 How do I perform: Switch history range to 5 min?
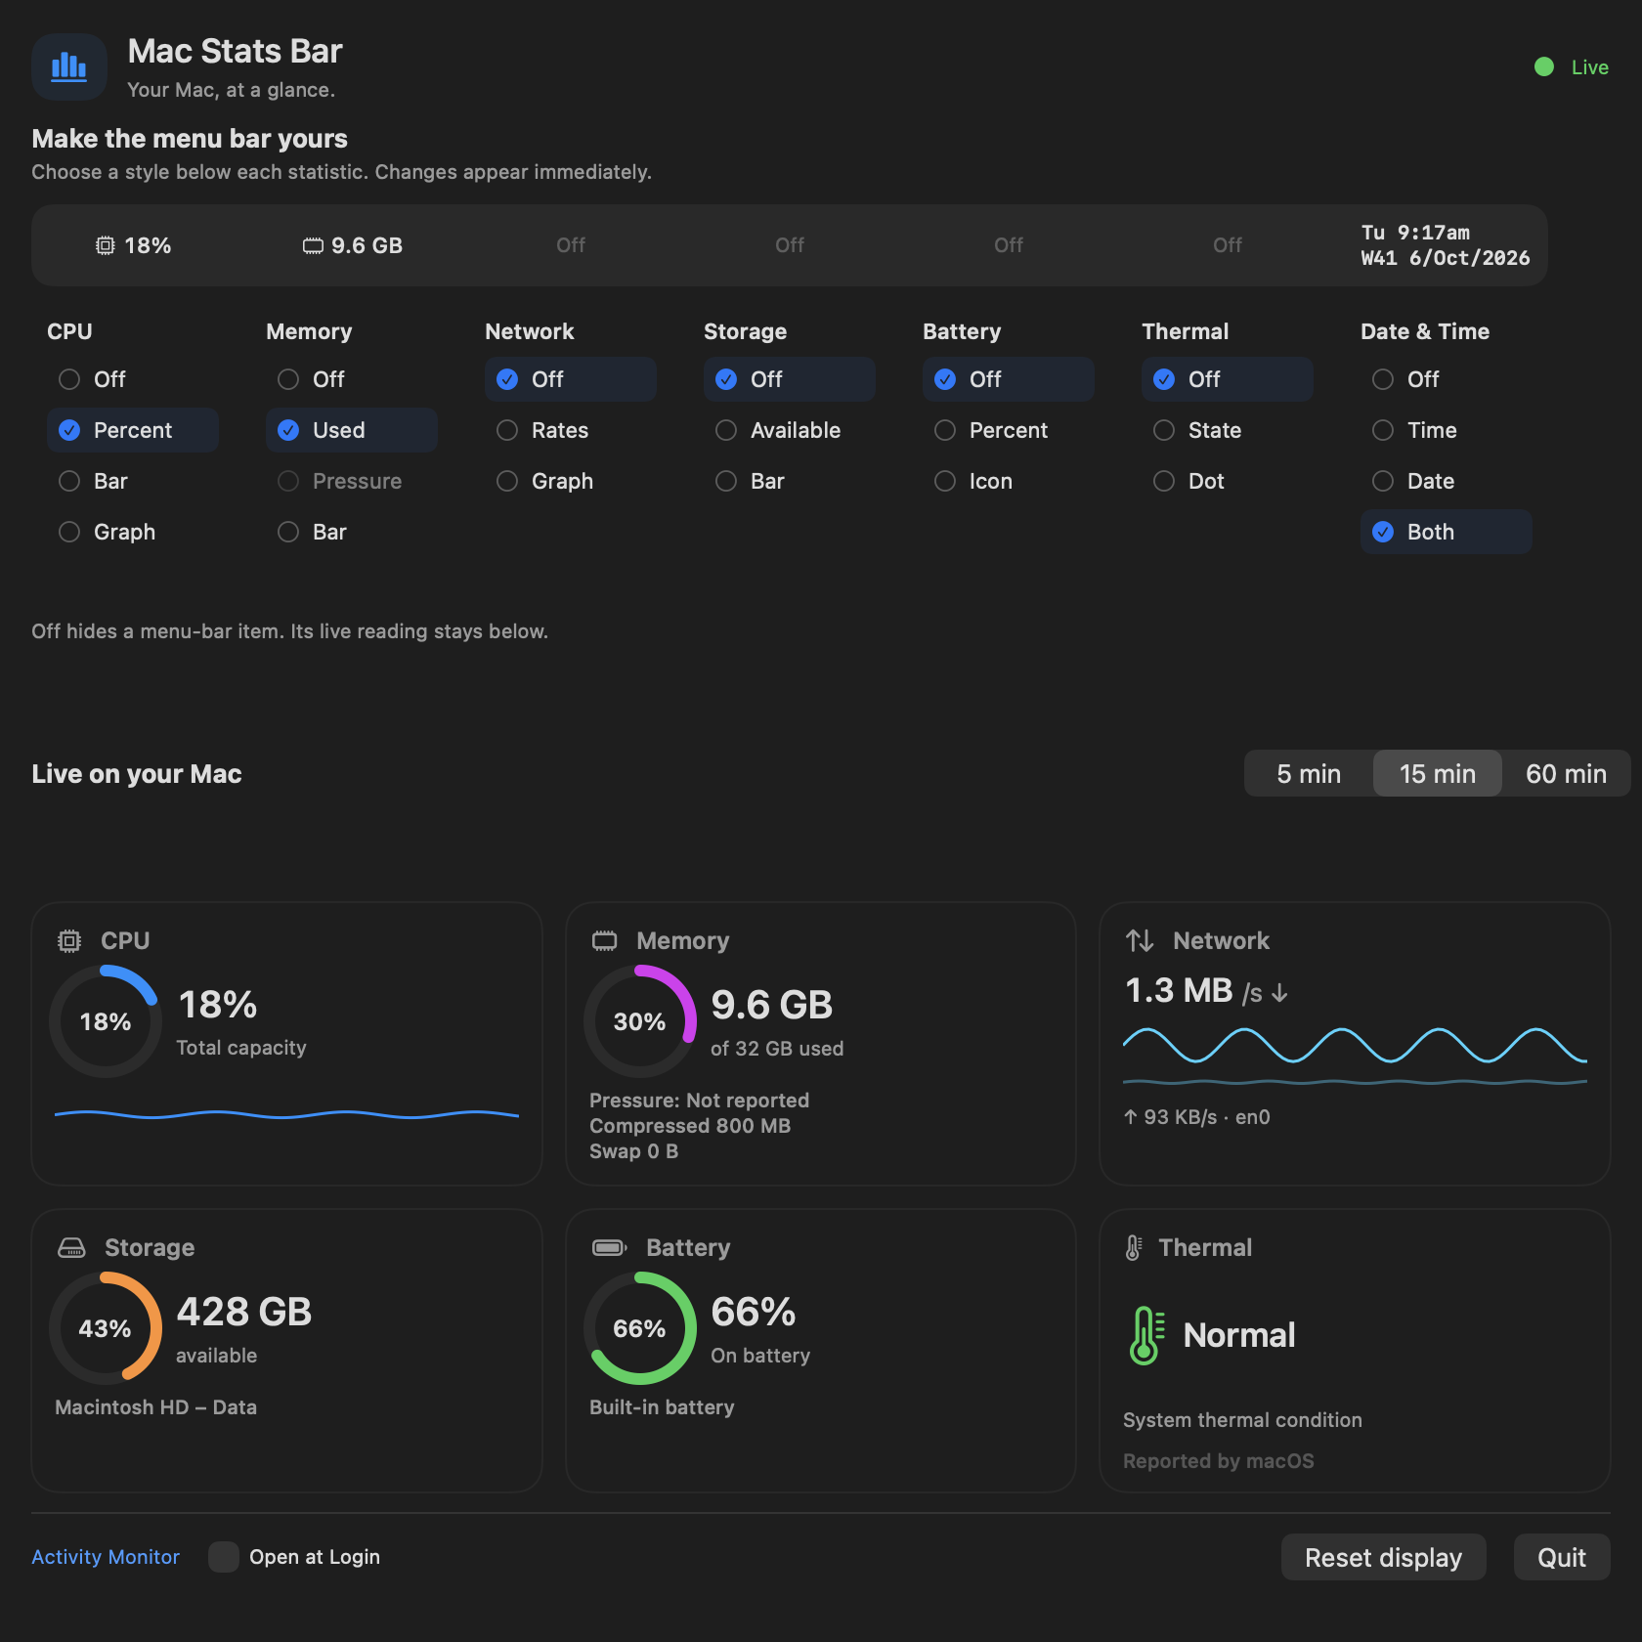pos(1309,774)
